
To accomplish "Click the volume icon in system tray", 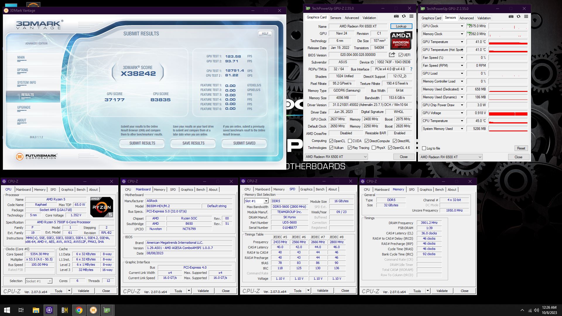I will pyautogui.click(x=537, y=310).
